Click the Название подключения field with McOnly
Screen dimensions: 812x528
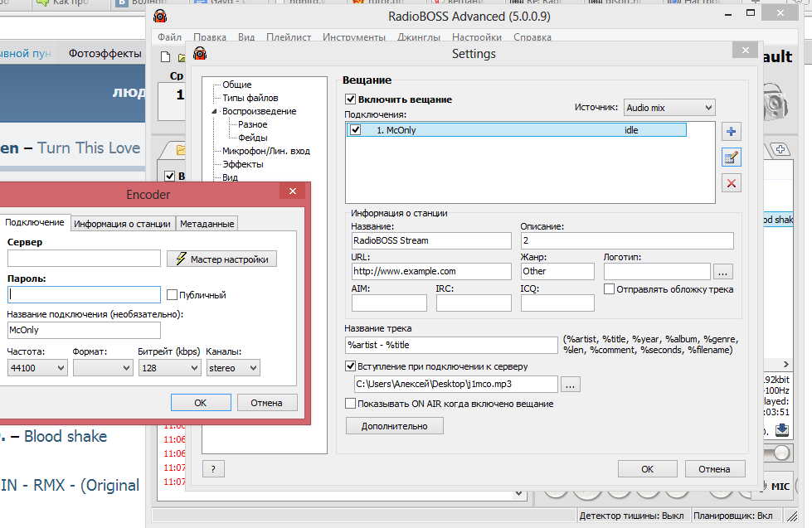click(x=84, y=330)
